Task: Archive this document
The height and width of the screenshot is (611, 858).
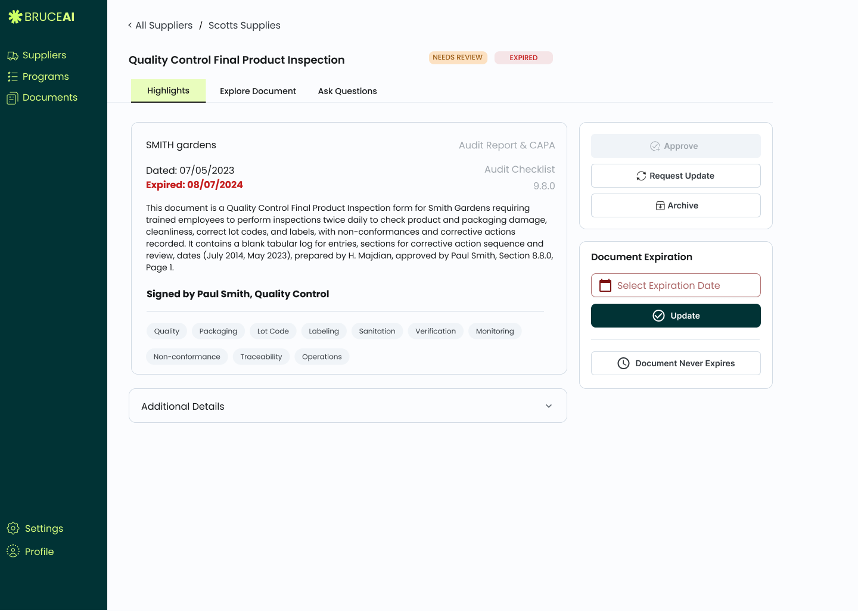Action: (676, 205)
